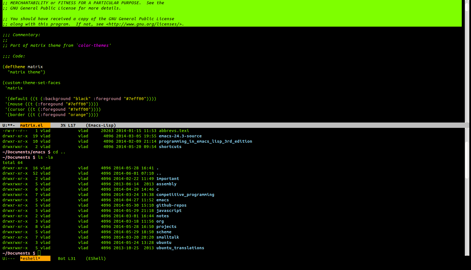Viewport: 471px width, 270px height.
Task: Click the eshell window vertical scrollbar
Action: (467, 192)
